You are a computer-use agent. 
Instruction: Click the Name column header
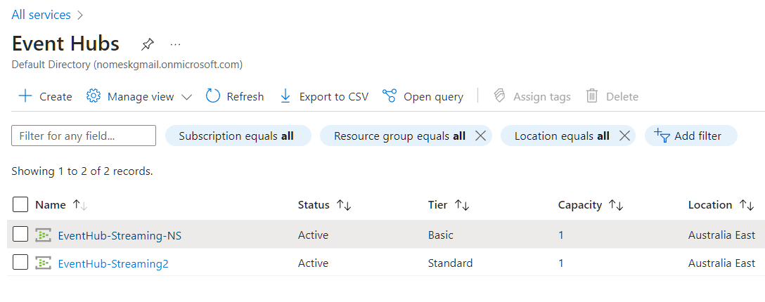point(50,204)
